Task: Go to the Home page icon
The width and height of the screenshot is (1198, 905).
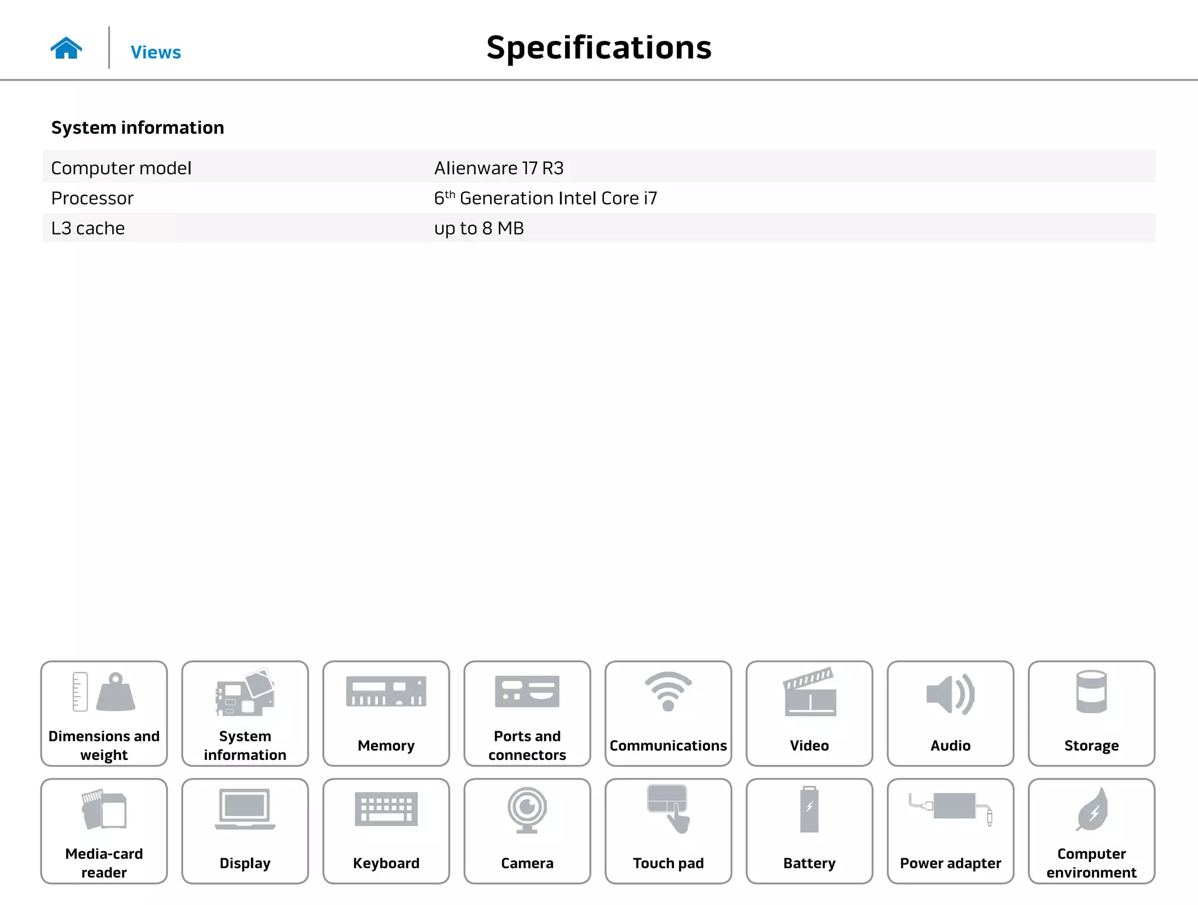Action: (66, 48)
